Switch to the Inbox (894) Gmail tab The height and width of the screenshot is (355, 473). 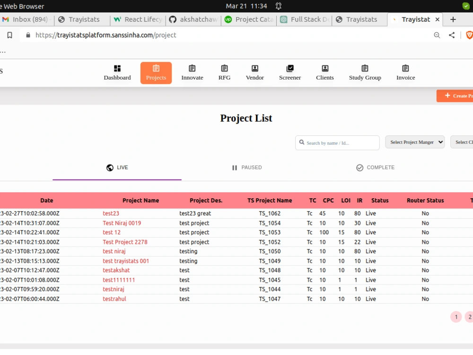[27, 19]
